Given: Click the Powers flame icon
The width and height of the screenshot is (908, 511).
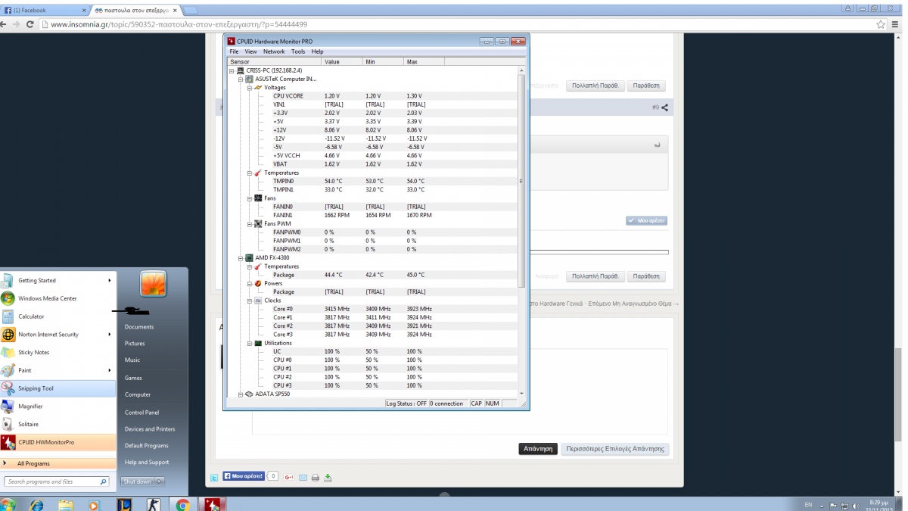Looking at the screenshot, I should (258, 283).
